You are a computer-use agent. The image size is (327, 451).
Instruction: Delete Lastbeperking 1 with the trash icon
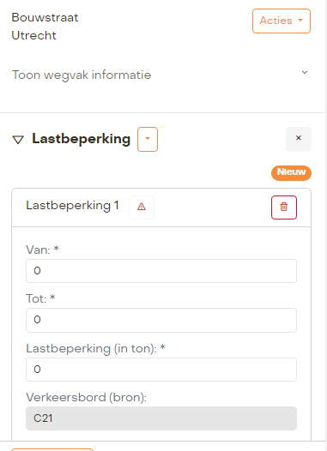pos(284,207)
